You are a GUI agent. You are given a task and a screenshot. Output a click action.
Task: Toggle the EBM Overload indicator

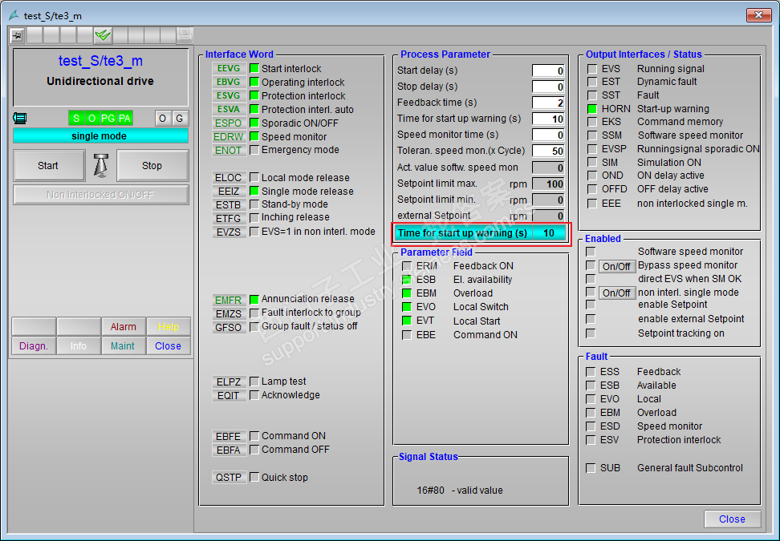point(407,293)
